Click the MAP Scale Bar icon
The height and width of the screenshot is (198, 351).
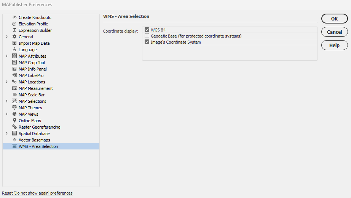[x=14, y=95]
